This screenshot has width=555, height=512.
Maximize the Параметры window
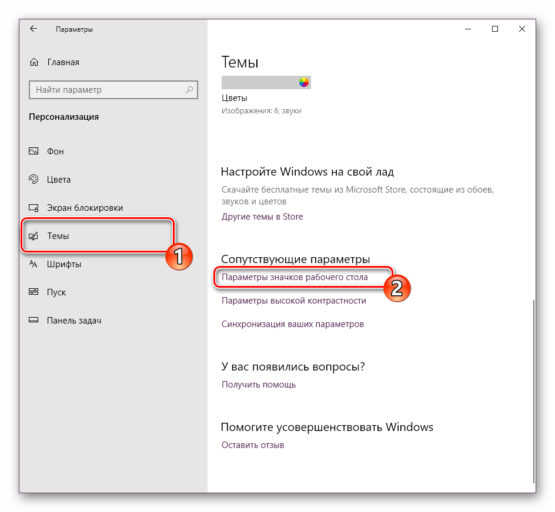point(495,29)
